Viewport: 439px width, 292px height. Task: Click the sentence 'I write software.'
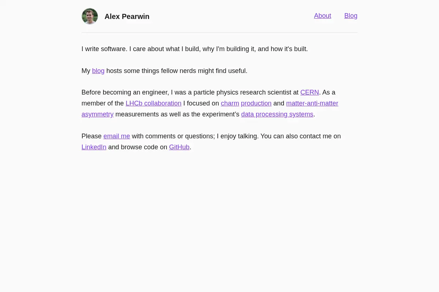[105, 49]
